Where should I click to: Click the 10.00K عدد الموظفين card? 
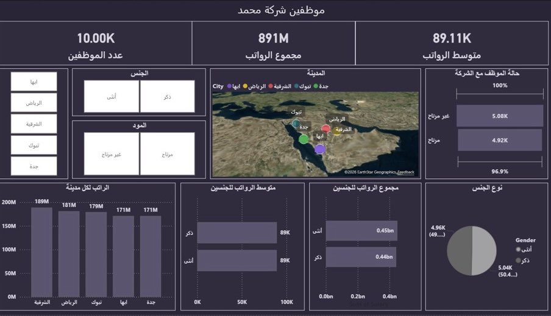[96, 43]
